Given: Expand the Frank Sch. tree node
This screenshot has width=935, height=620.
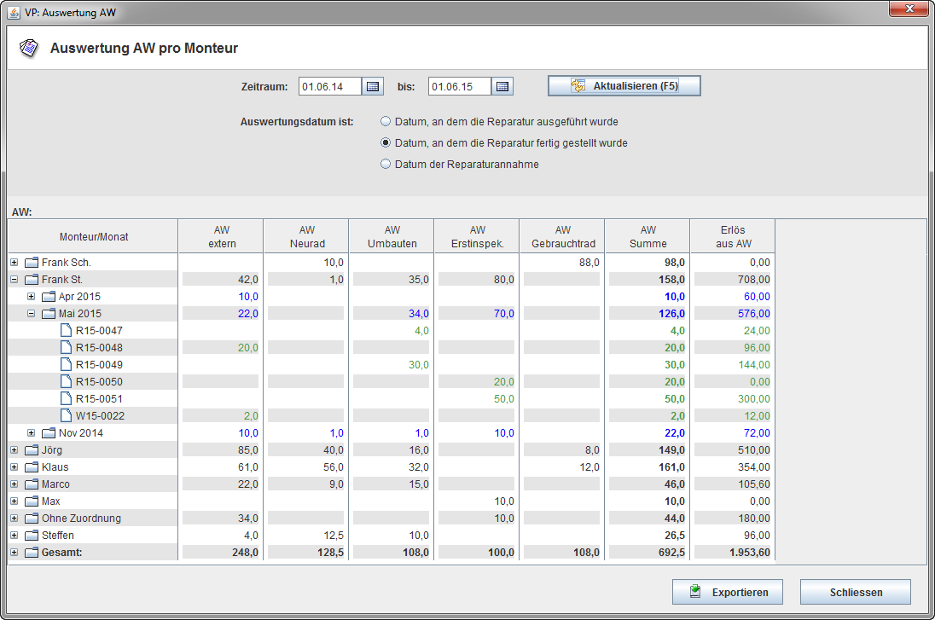Looking at the screenshot, I should (14, 263).
